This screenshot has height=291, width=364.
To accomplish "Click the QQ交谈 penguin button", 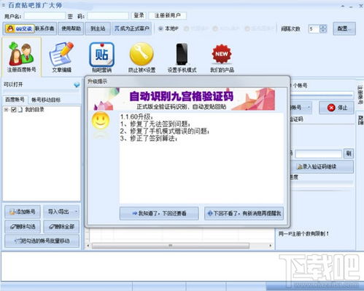I will point(20,28).
